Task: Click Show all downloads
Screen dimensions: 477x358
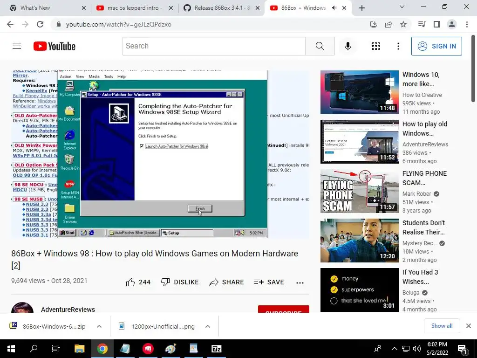Action: tap(442, 326)
